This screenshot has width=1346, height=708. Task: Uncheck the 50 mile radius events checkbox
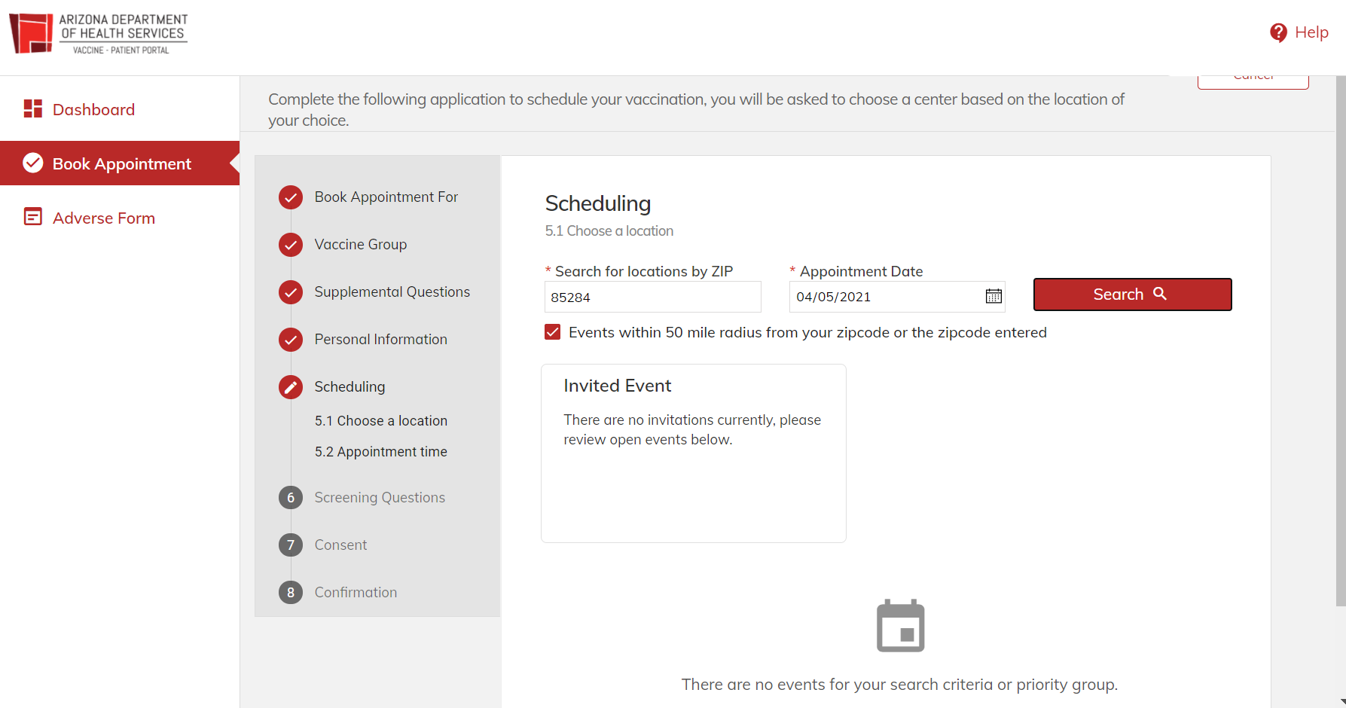553,332
